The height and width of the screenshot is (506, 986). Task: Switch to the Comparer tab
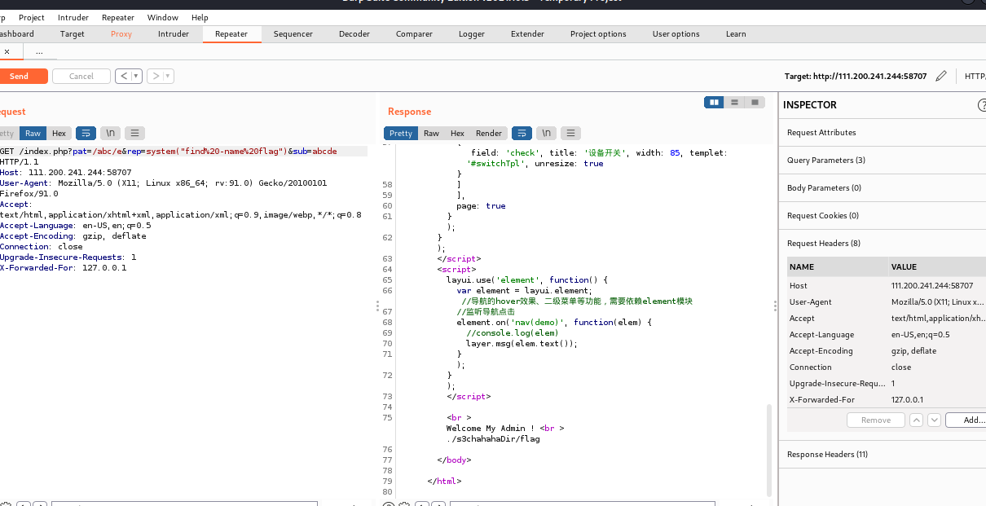415,34
